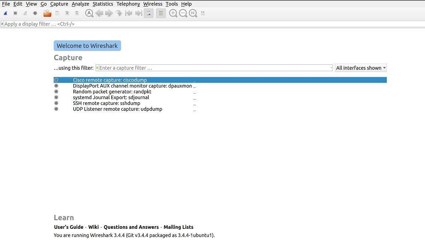
Task: Open the Edit menu
Action: [18, 4]
